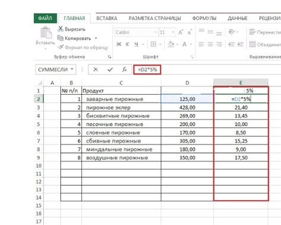Click the fill color bucket icon
The width and height of the screenshot is (281, 225).
click(x=171, y=44)
